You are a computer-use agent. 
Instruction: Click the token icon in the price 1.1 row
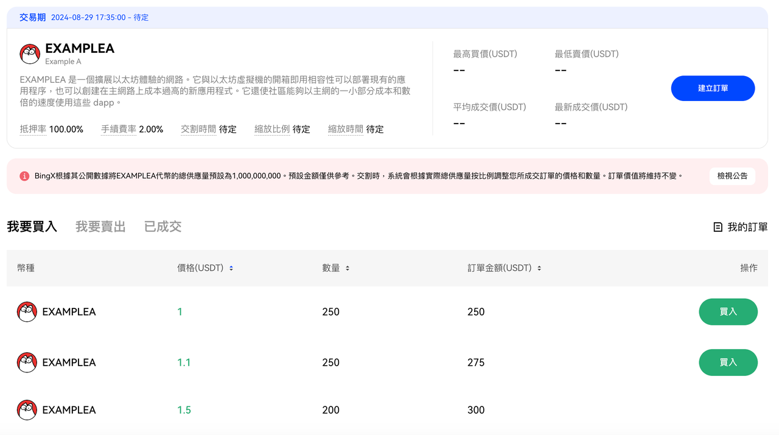(x=27, y=362)
